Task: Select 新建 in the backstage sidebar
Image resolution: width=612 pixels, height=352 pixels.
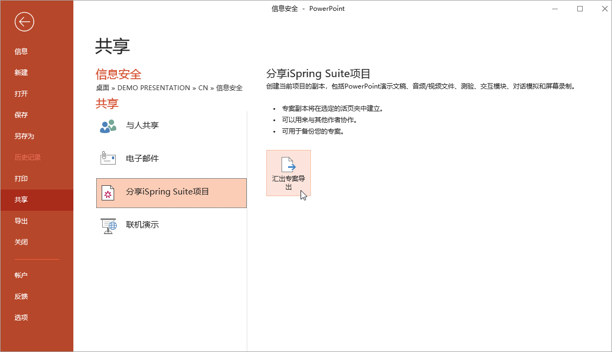Action: (21, 73)
